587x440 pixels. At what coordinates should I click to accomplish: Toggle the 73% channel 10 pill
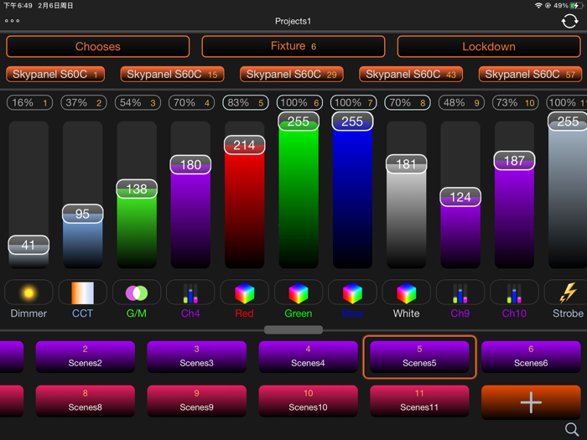pos(515,102)
